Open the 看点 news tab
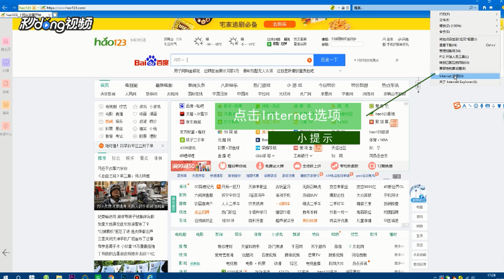Image resolution: width=504 pixels, height=279 pixels. [x=144, y=159]
